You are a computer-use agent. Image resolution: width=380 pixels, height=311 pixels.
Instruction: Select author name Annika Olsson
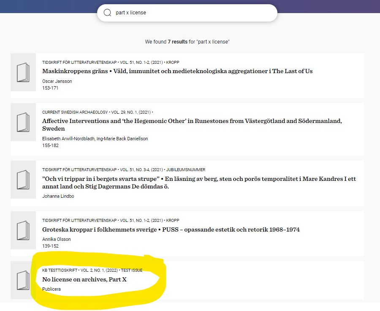(57, 239)
